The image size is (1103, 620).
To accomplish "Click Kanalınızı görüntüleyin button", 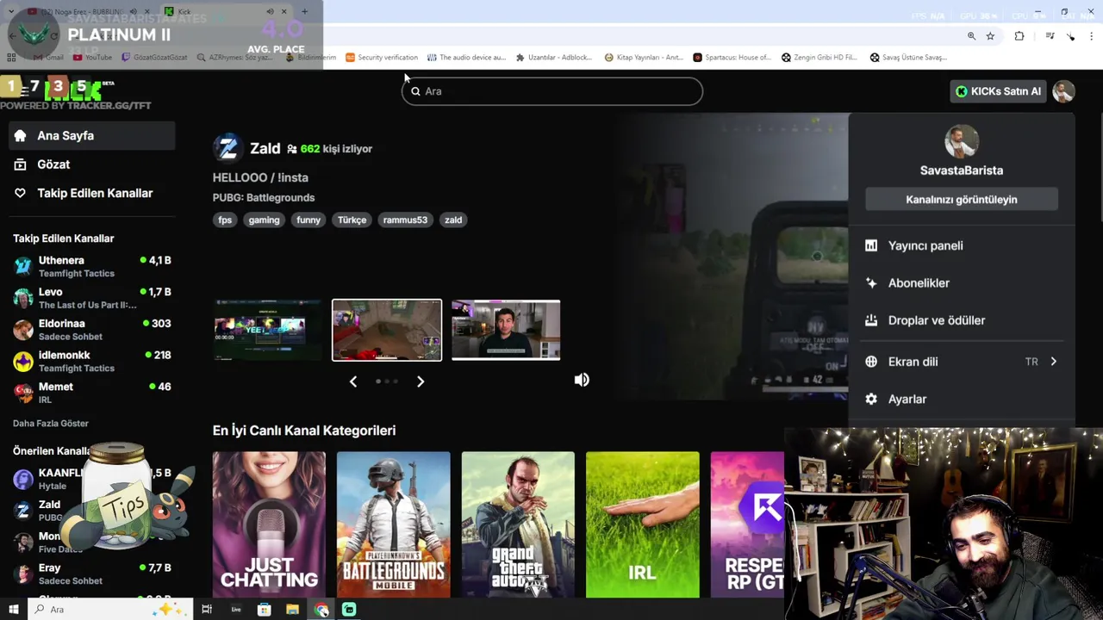I will point(961,200).
